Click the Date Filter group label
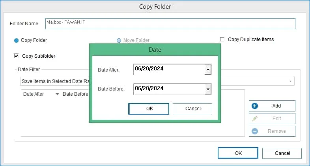 [29, 70]
